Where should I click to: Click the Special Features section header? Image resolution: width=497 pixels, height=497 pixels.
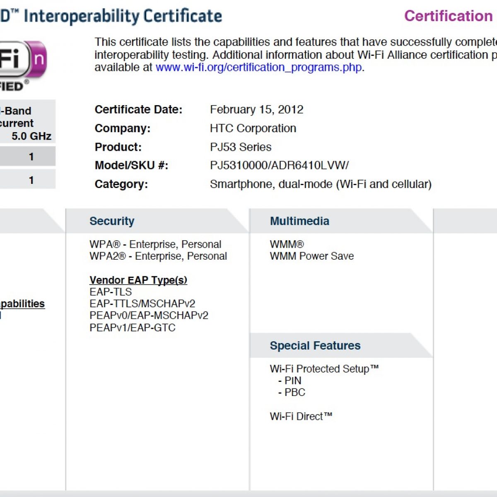(315, 346)
